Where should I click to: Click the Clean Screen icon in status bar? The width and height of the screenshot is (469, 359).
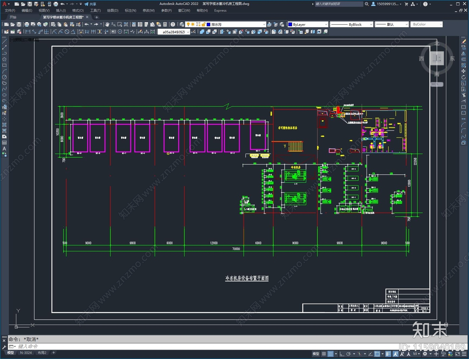tap(458, 354)
